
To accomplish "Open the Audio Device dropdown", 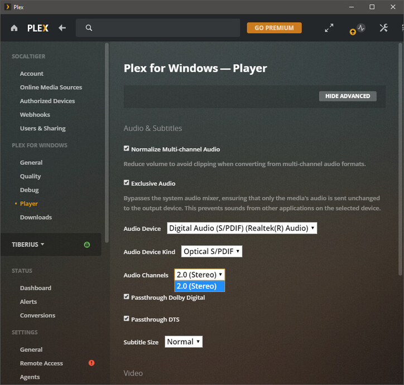I will coord(242,228).
